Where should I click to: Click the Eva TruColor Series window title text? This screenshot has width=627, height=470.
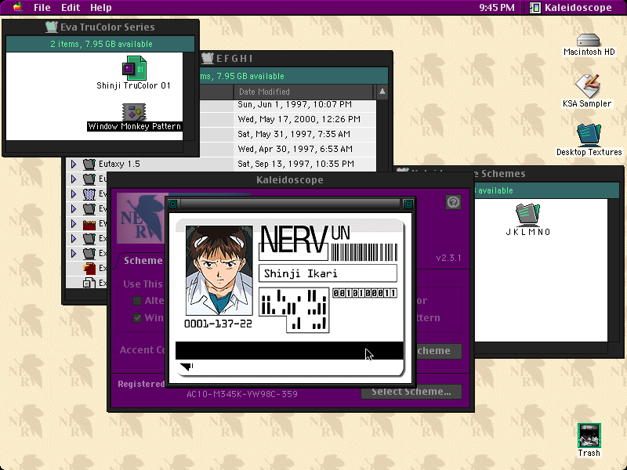coord(107,27)
